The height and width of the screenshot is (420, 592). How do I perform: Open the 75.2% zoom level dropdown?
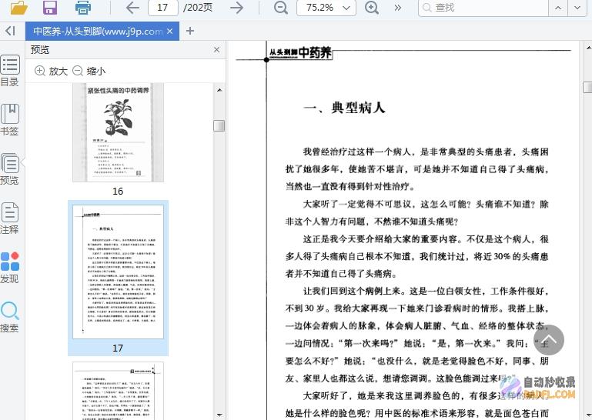[x=326, y=8]
